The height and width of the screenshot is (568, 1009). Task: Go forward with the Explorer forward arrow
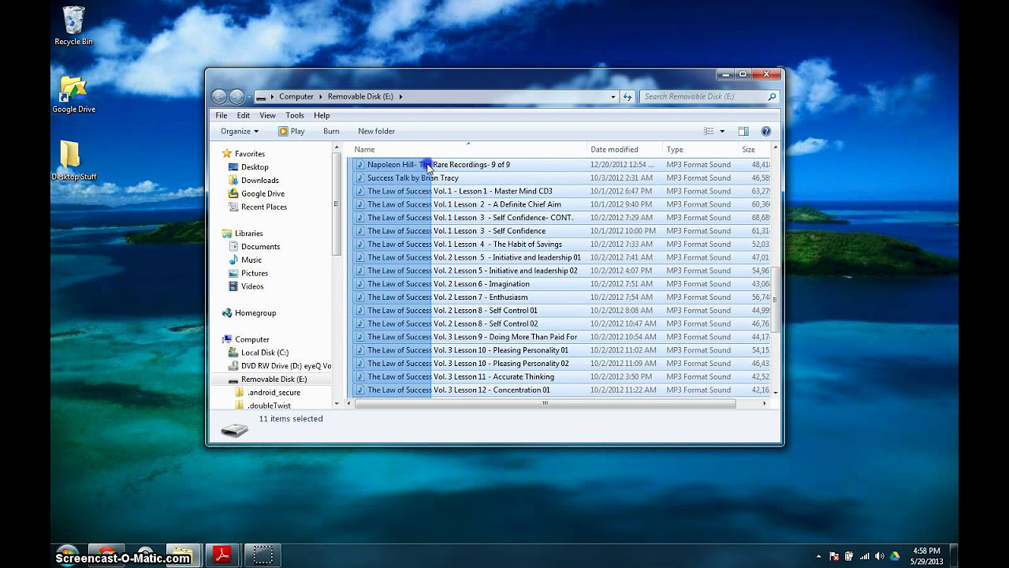pyautogui.click(x=236, y=96)
